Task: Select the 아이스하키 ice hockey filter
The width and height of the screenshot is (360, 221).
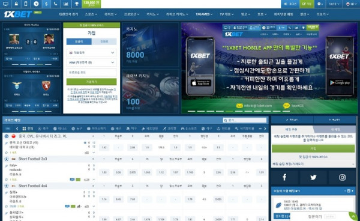Action: click(97, 129)
